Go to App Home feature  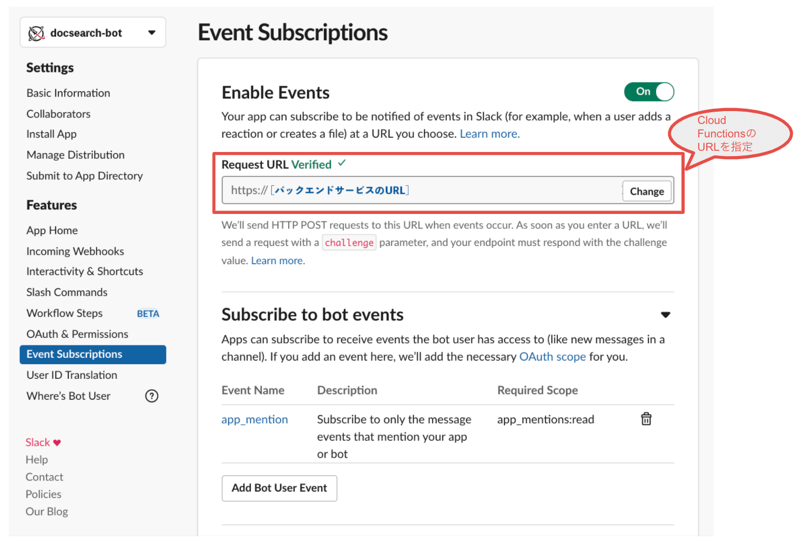(x=52, y=230)
